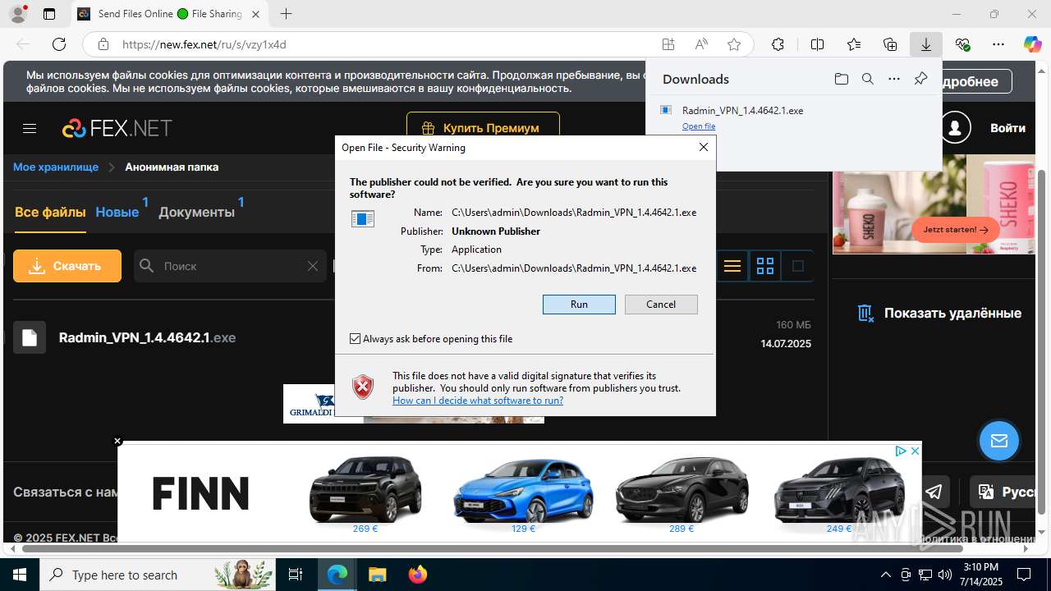
Task: Click the Downloads toolbar button in Edge
Action: click(x=925, y=44)
